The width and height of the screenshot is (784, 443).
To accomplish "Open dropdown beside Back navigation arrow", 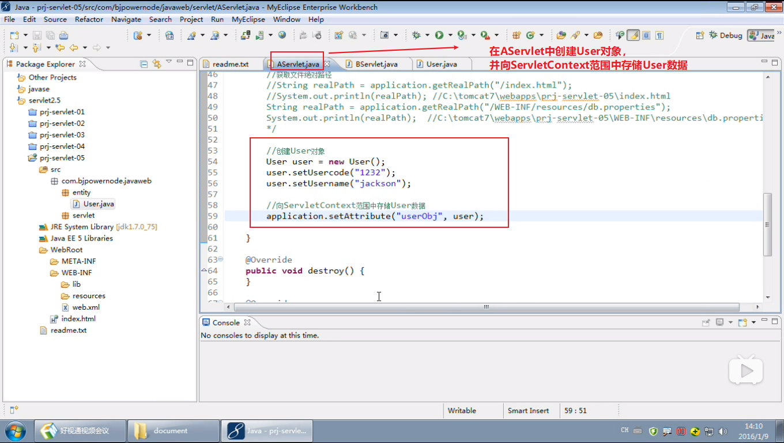I will (85, 48).
